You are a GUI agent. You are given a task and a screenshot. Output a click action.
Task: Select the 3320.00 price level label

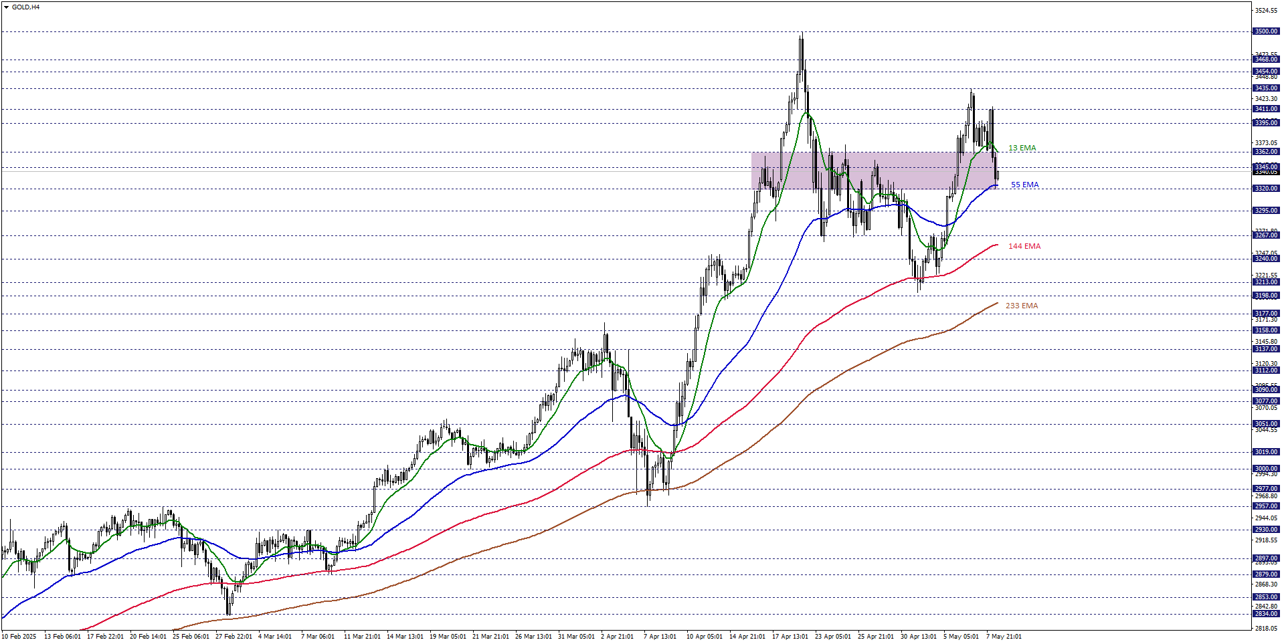tap(1266, 189)
